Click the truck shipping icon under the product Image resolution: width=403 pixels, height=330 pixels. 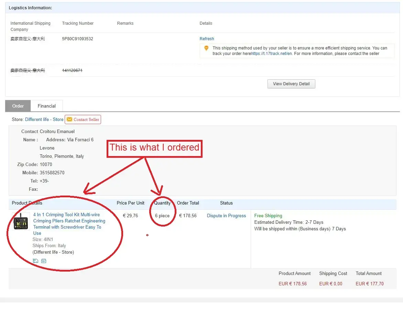point(35,261)
